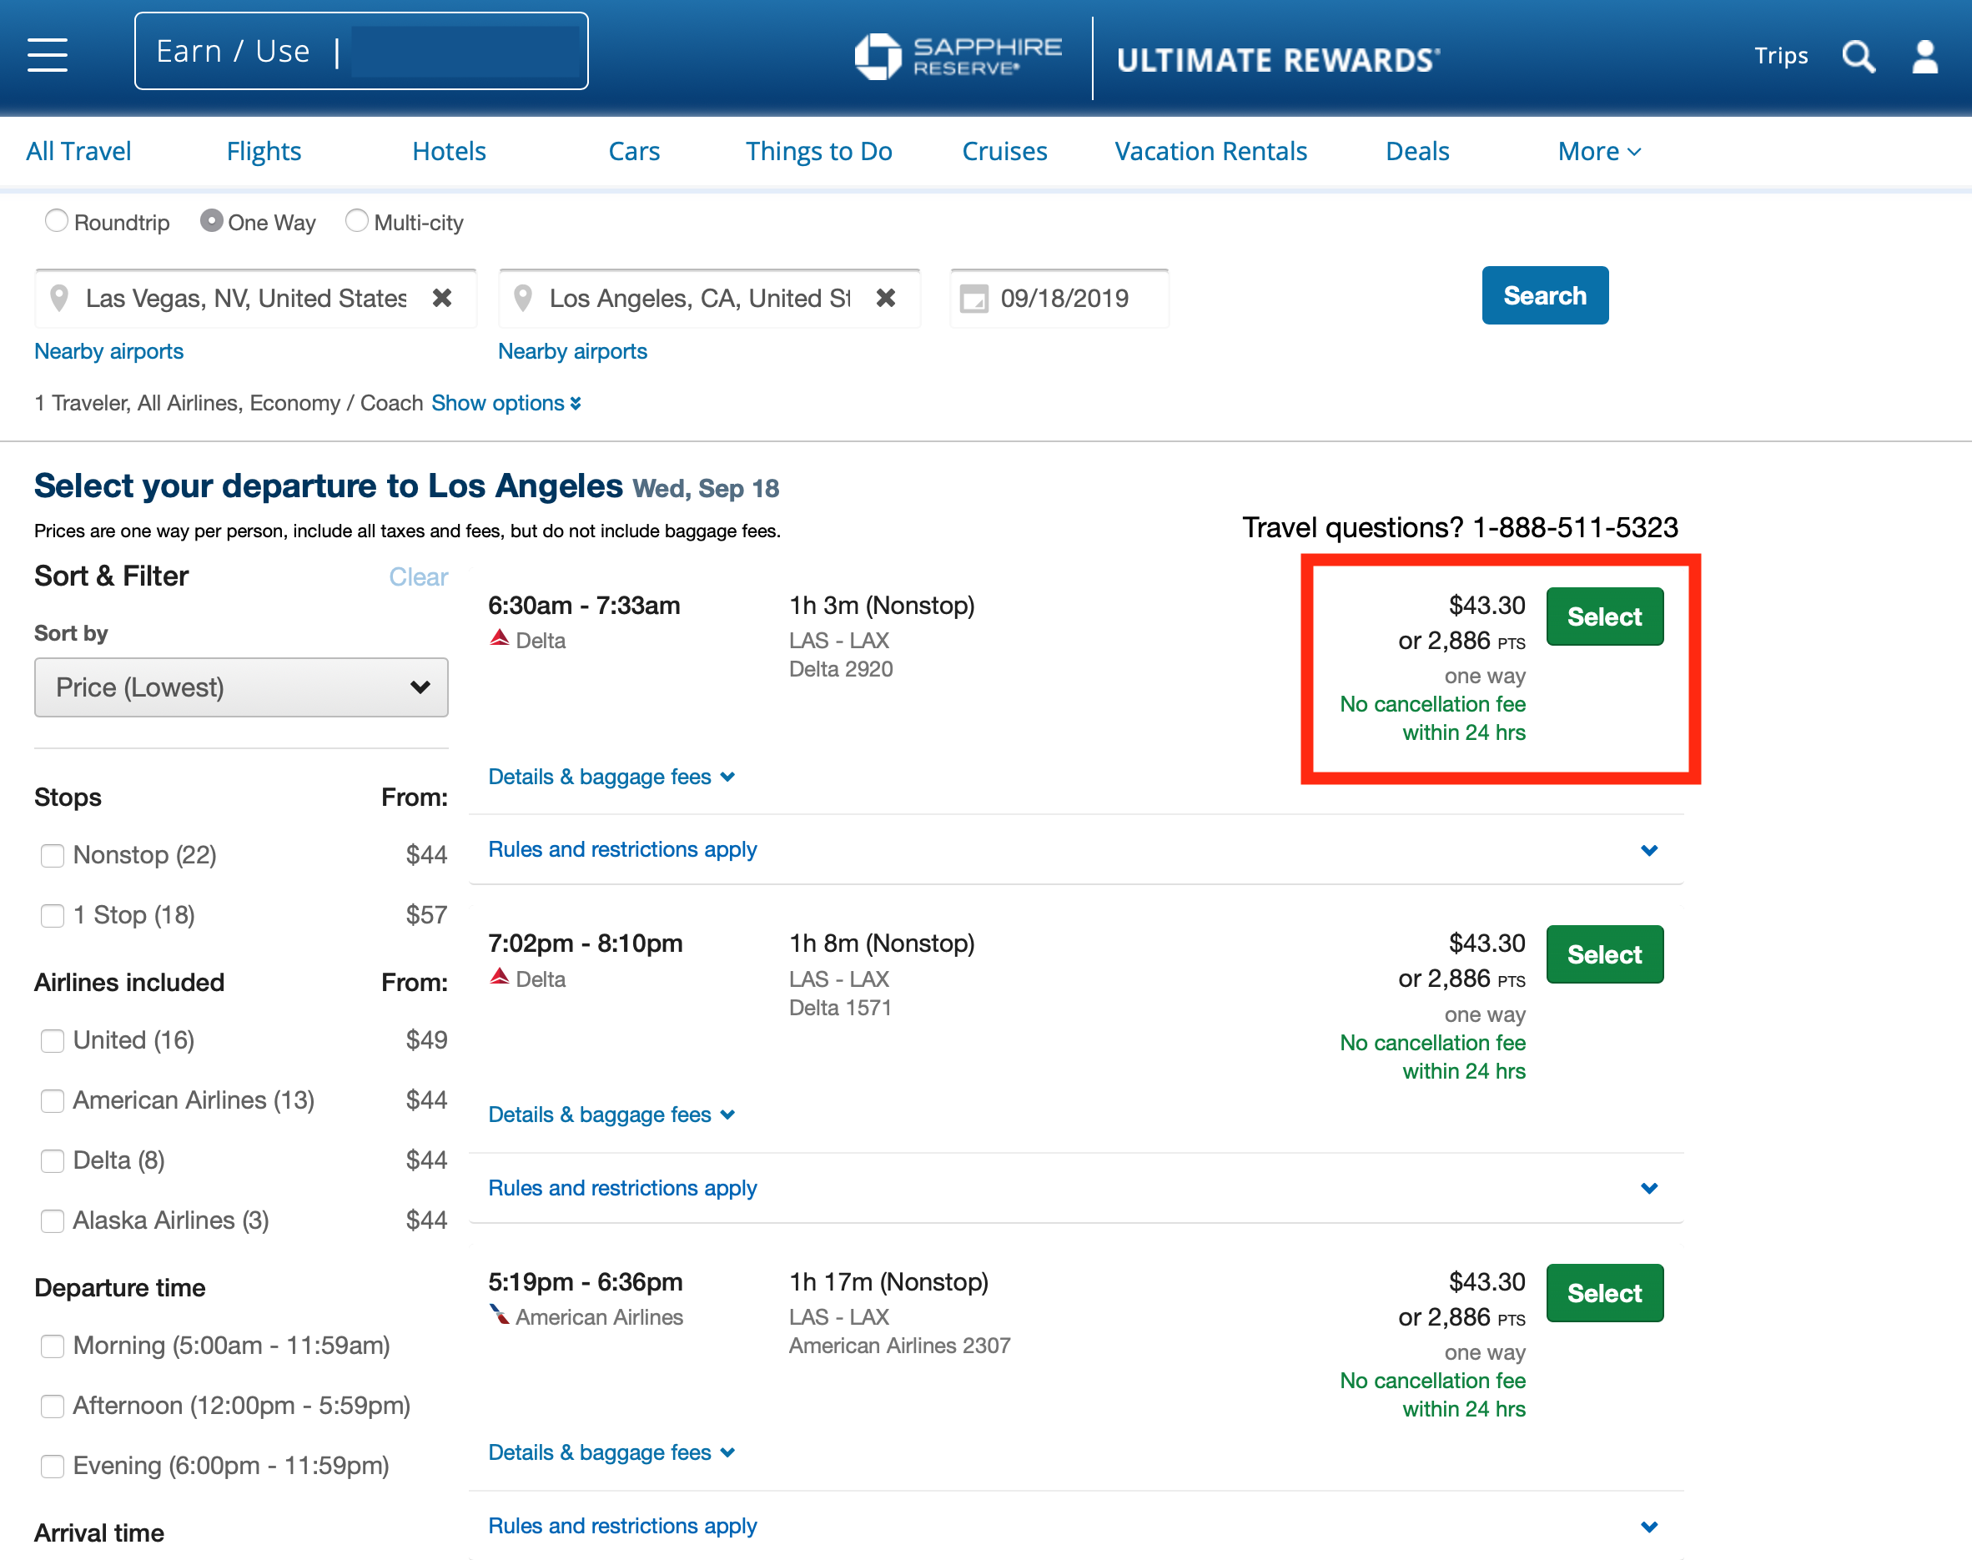Select the 5:19pm American Airlines flight
The height and width of the screenshot is (1560, 1972).
[x=1604, y=1294]
